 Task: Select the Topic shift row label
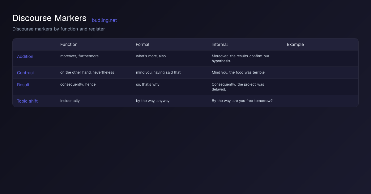[27, 101]
